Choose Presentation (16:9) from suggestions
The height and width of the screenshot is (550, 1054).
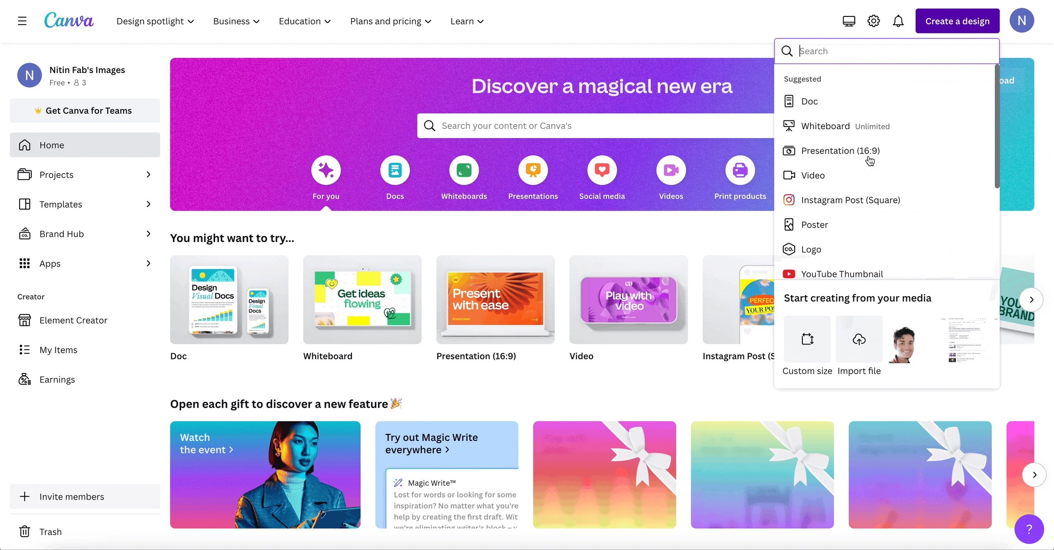839,150
